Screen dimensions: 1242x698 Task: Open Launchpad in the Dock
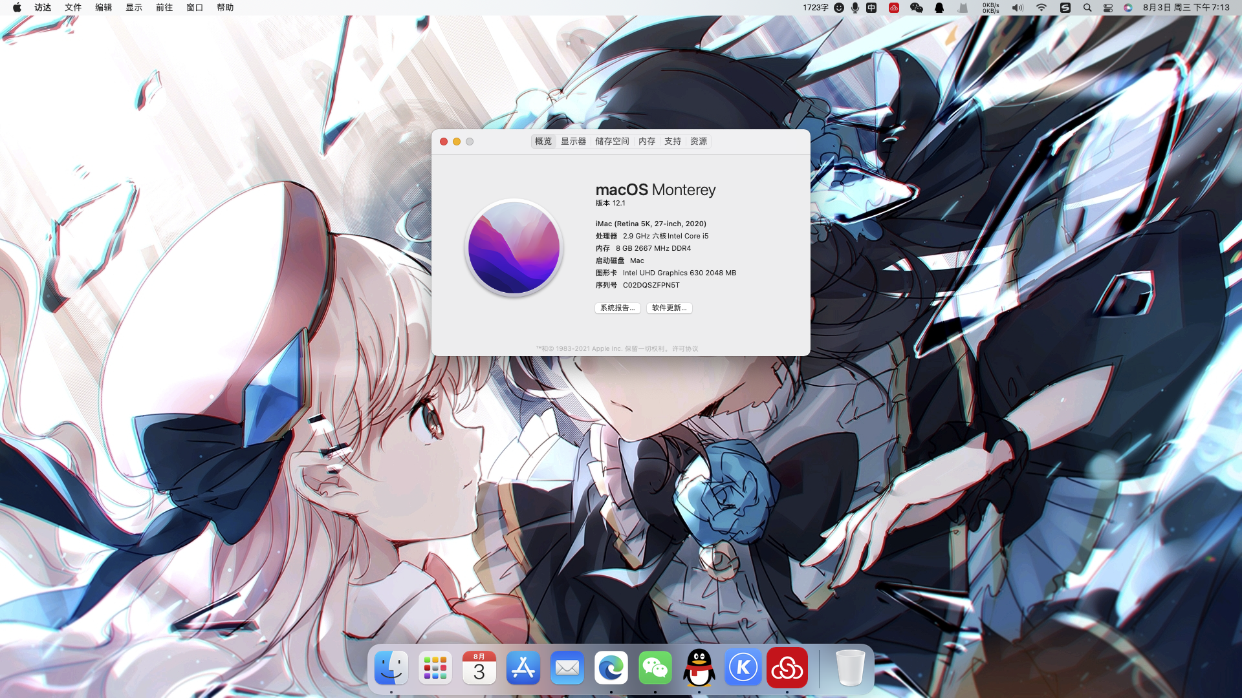(435, 668)
